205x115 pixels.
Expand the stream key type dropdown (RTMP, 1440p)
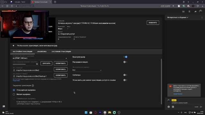point(40,58)
